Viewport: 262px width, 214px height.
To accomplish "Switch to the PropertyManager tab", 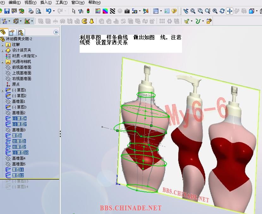I will click(12, 32).
